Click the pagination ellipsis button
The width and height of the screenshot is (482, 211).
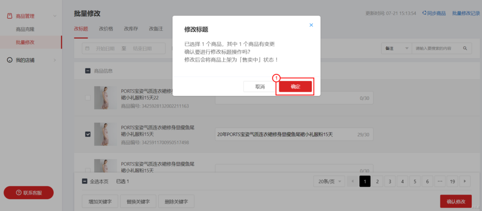pos(440,181)
